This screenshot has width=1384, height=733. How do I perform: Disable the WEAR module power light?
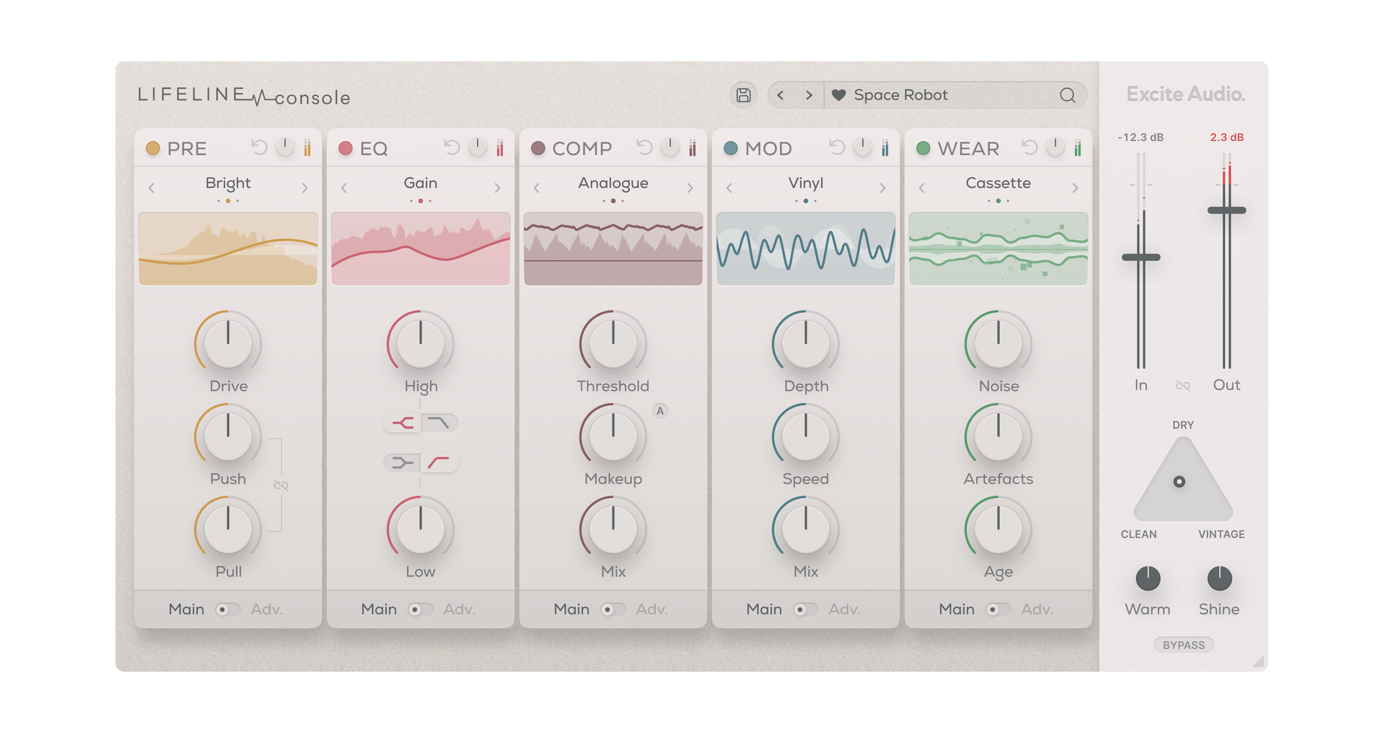pyautogui.click(x=923, y=148)
